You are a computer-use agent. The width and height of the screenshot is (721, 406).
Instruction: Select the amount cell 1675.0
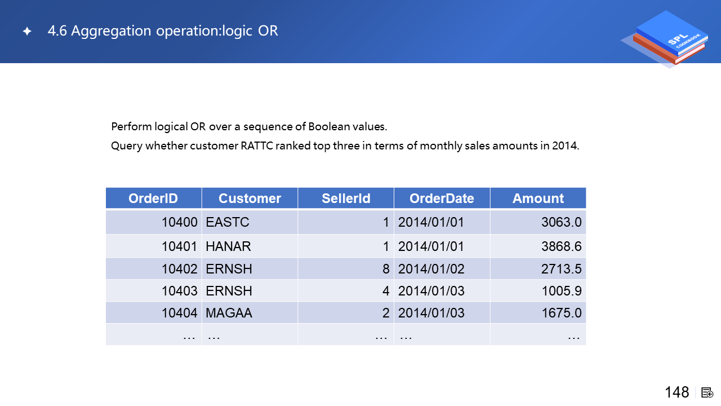click(x=538, y=313)
